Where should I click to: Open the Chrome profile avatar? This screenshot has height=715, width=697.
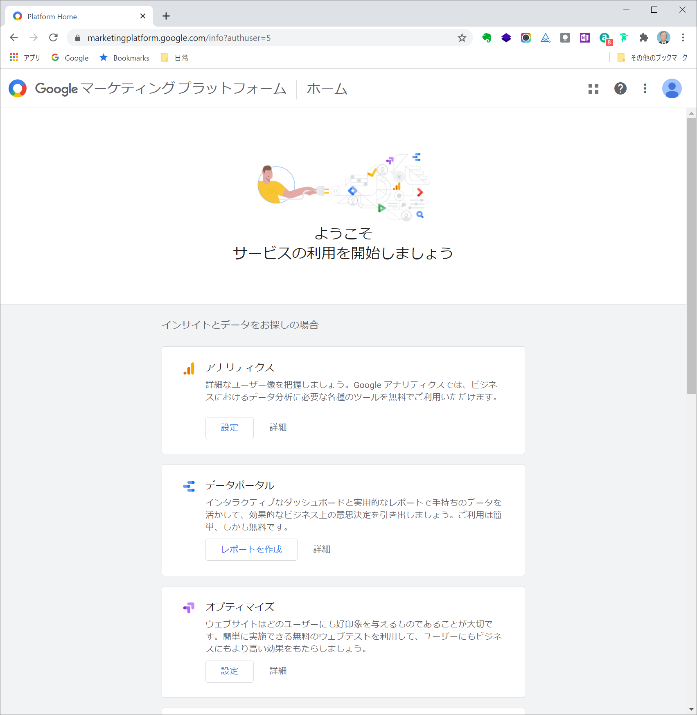663,38
